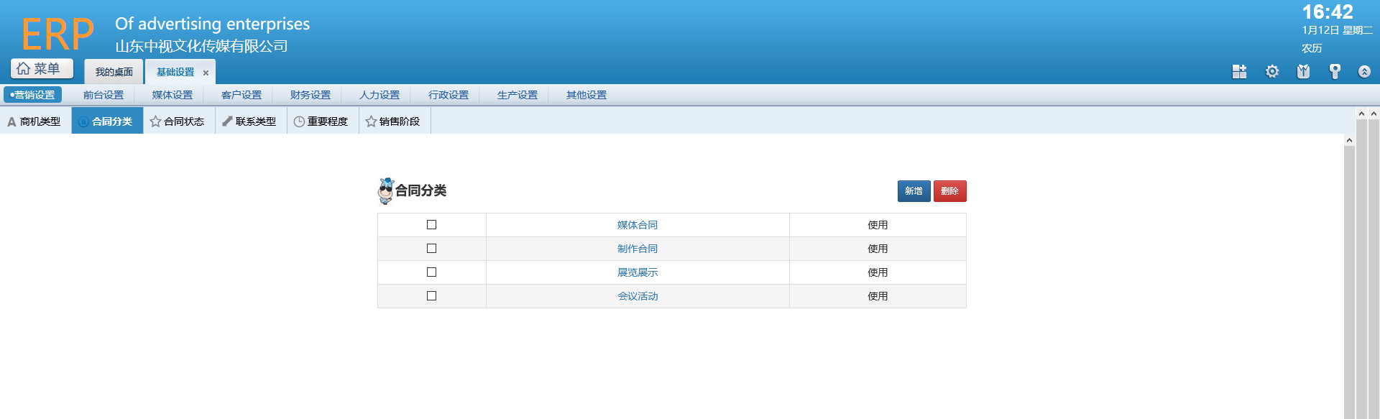This screenshot has height=419, width=1380.
Task: Select 行政设置 menu item
Action: (448, 95)
